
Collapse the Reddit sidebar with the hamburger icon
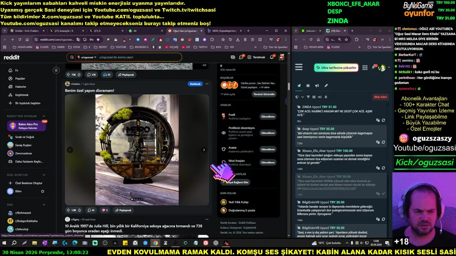56,70
